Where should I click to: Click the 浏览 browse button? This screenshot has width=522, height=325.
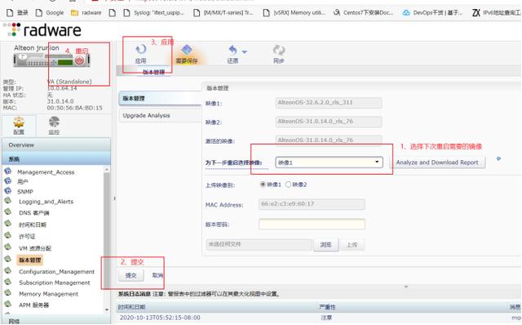(x=325, y=245)
